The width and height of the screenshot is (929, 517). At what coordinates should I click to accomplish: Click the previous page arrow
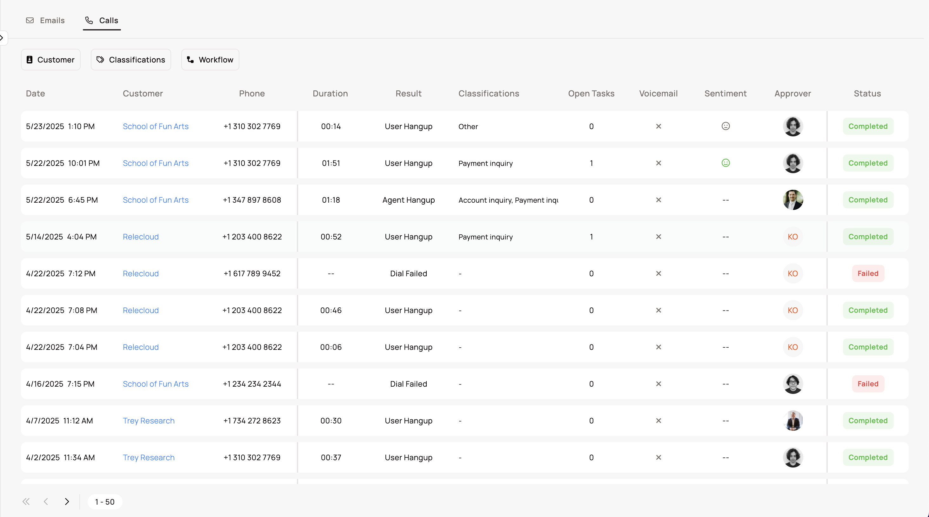(46, 501)
